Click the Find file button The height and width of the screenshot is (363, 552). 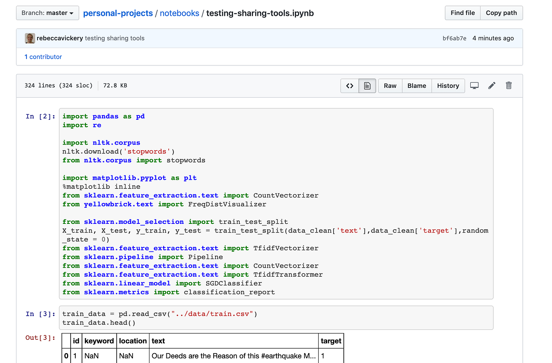click(x=462, y=13)
